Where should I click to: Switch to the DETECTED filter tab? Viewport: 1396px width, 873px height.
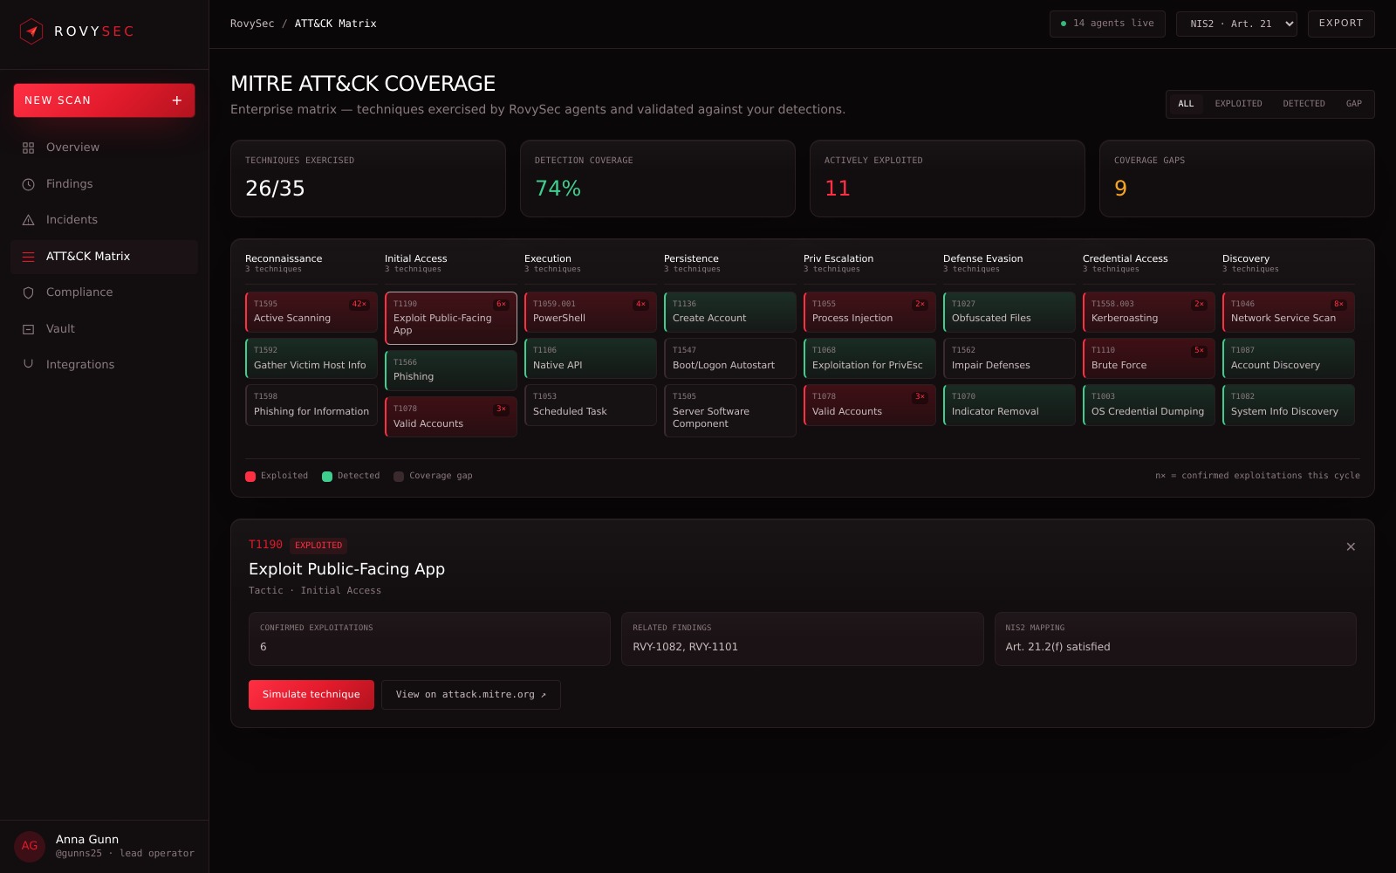pos(1304,104)
